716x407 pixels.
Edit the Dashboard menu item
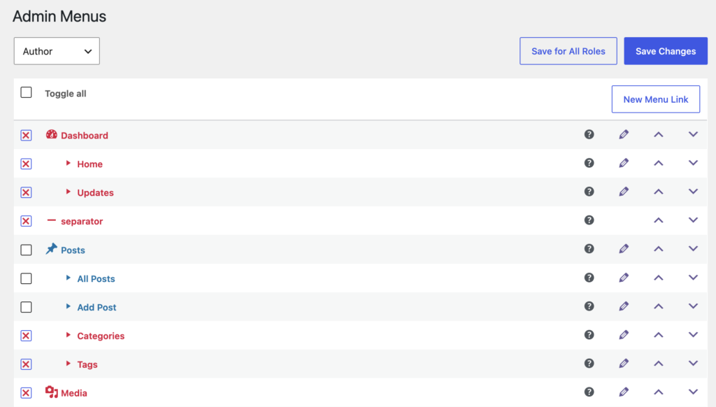624,134
